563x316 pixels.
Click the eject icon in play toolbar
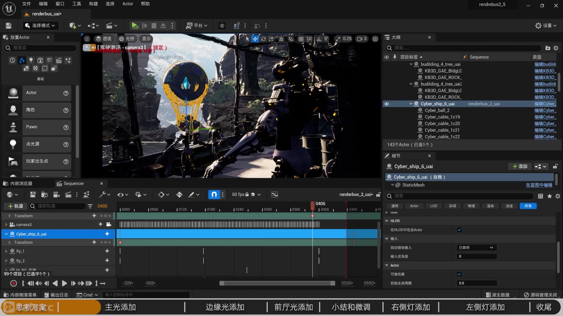[163, 26]
